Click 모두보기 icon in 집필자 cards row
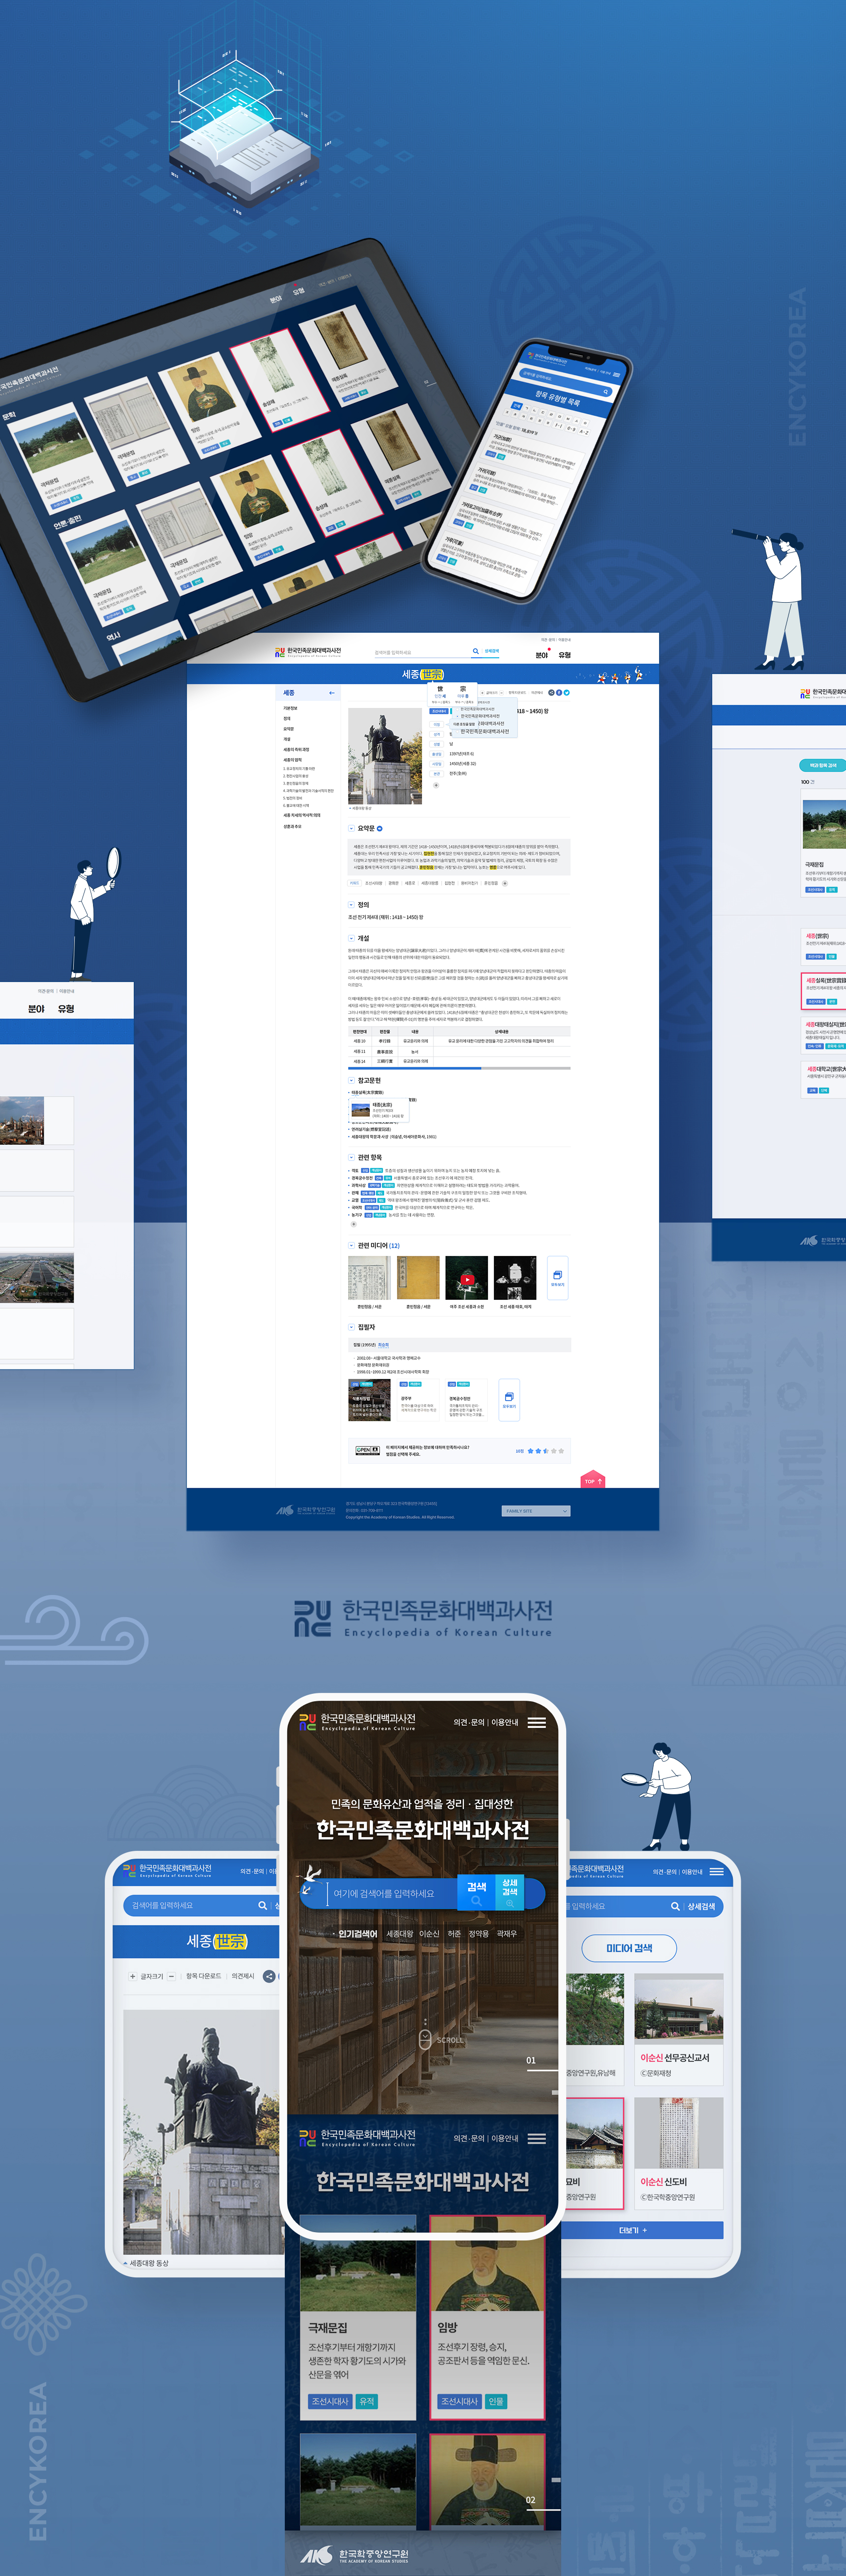 [x=509, y=1399]
